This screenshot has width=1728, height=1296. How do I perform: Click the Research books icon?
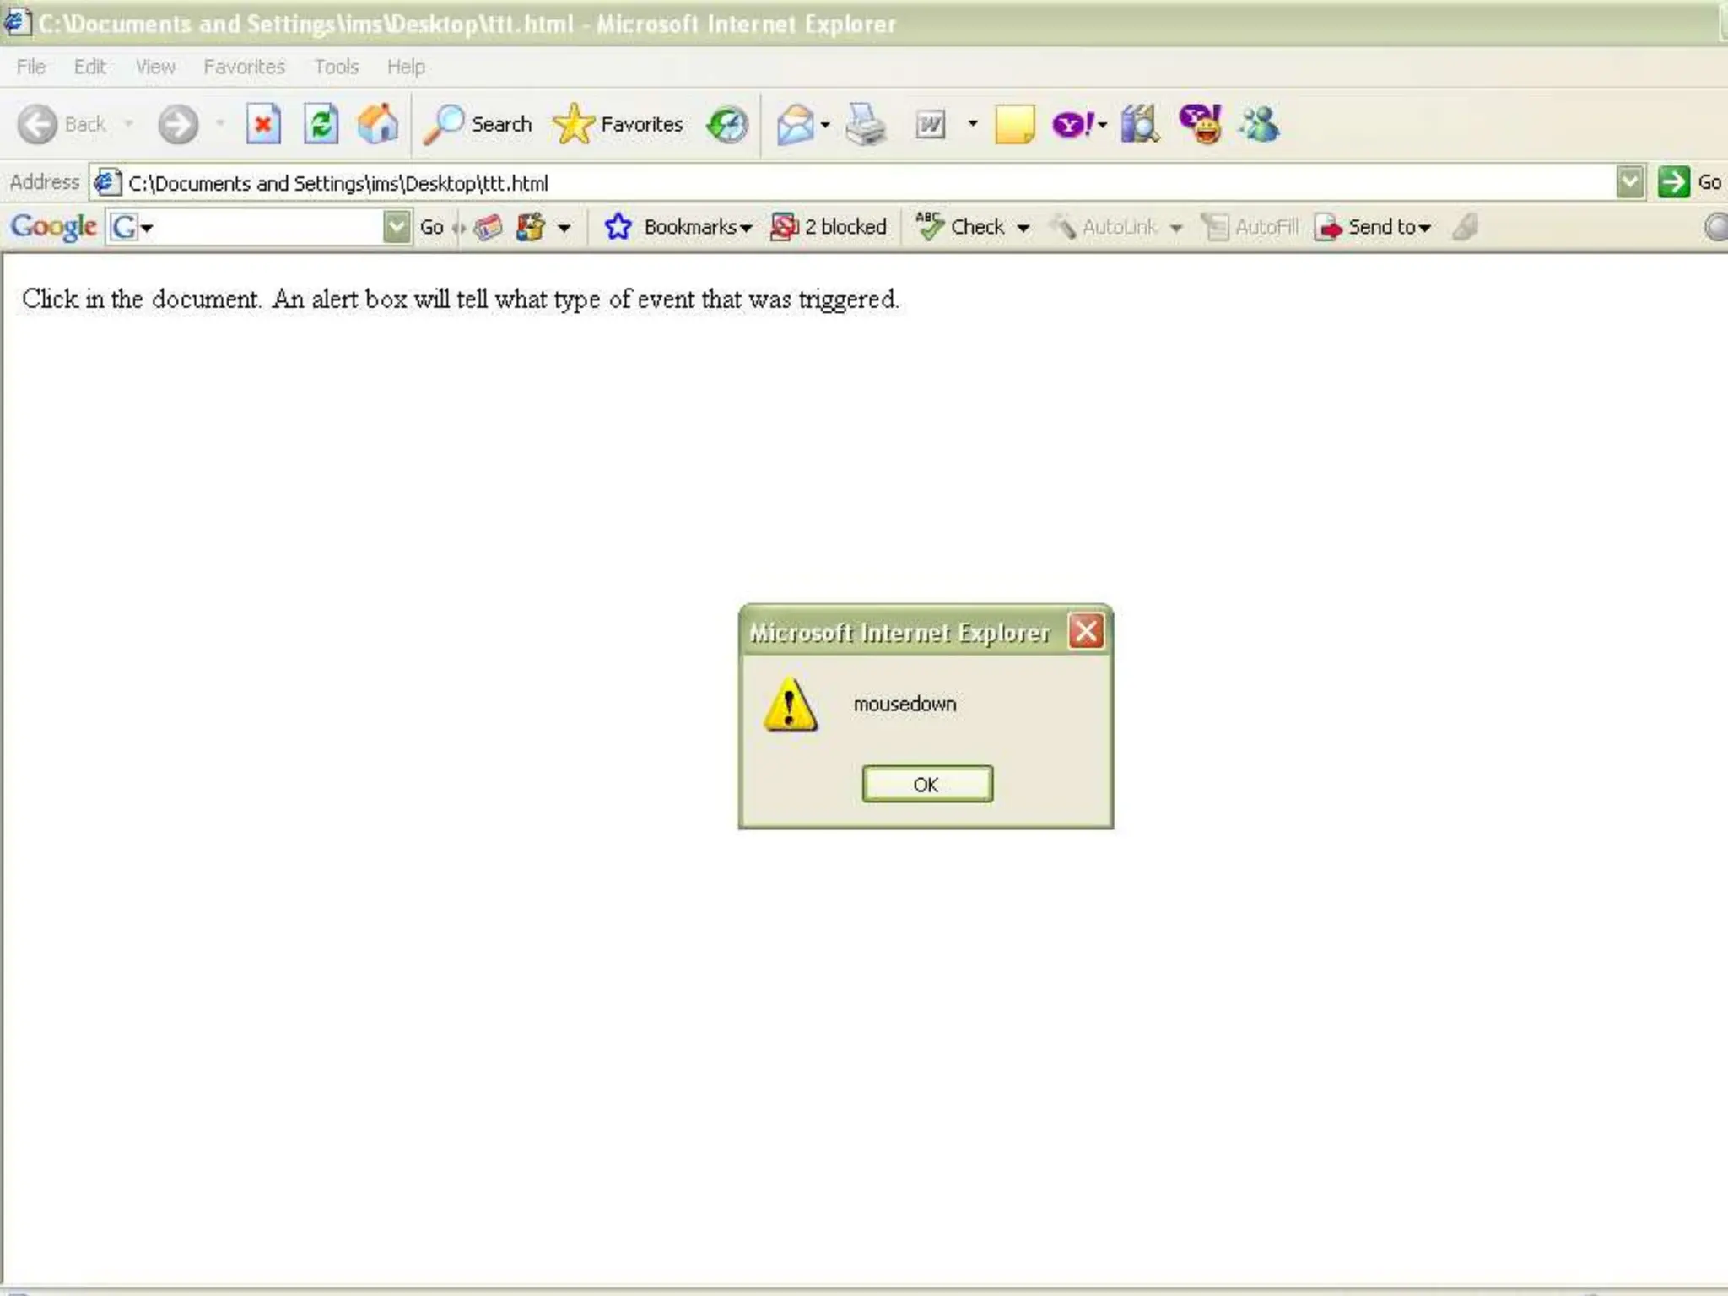(x=1139, y=125)
